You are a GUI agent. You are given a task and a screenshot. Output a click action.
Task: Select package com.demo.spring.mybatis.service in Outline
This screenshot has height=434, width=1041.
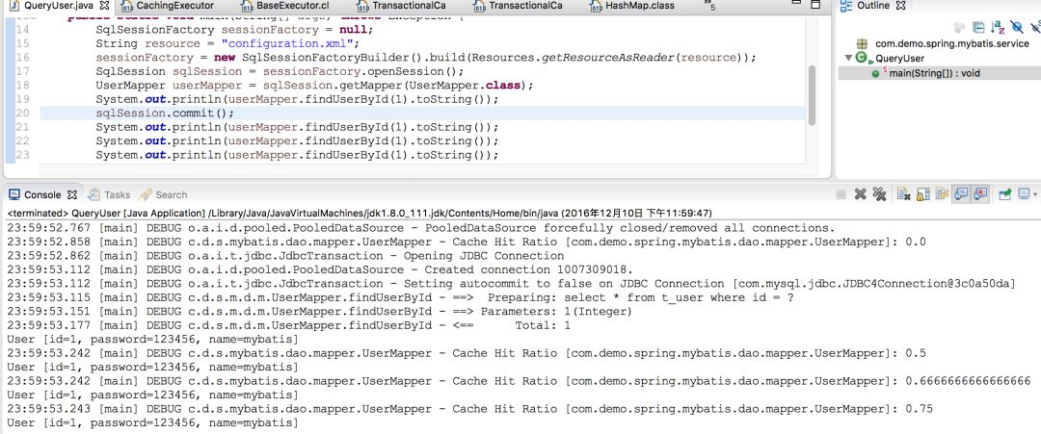(x=954, y=43)
